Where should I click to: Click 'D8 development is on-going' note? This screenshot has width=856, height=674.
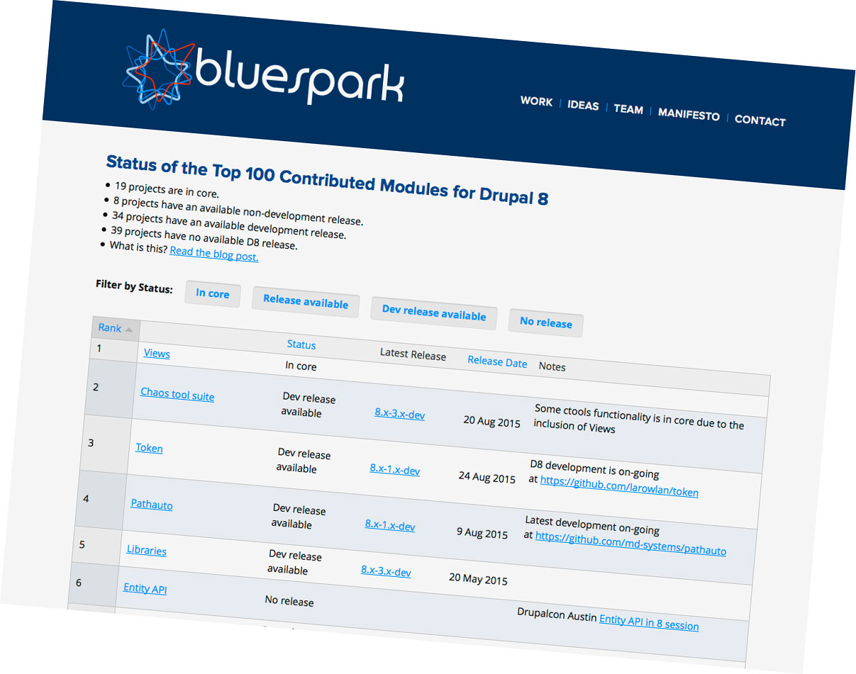point(594,468)
